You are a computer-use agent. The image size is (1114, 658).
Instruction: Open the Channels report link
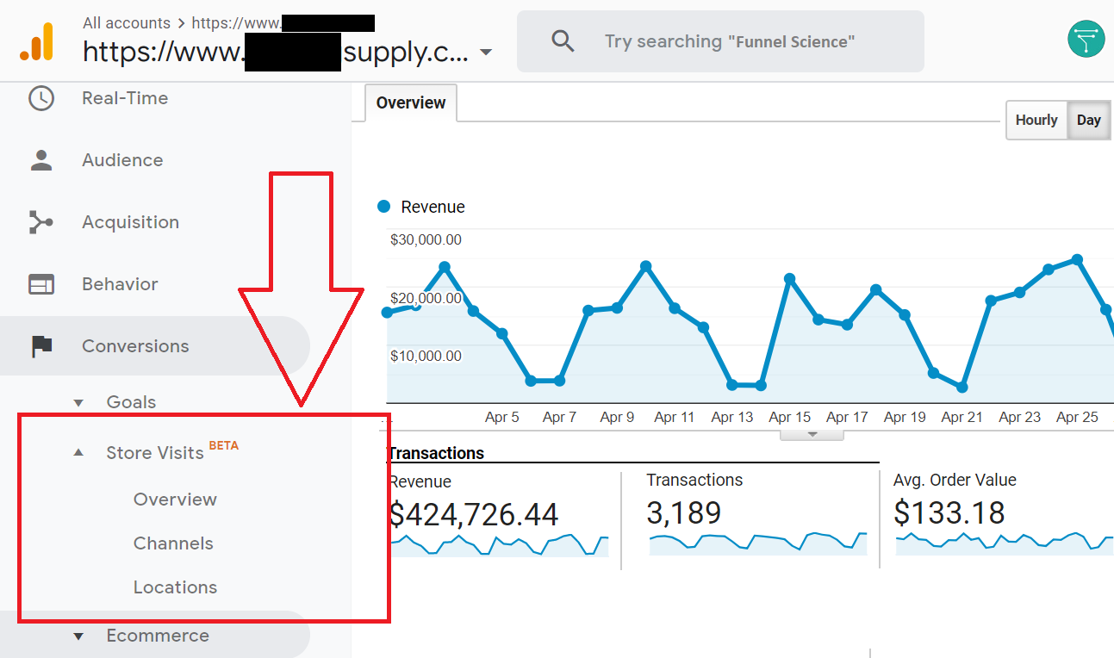(x=173, y=543)
